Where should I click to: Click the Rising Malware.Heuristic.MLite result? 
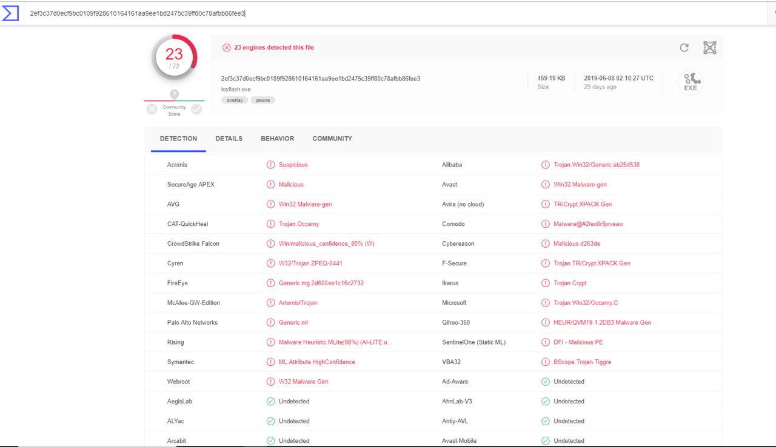(336, 342)
